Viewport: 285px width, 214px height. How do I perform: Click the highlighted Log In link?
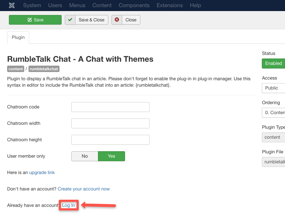(68, 205)
